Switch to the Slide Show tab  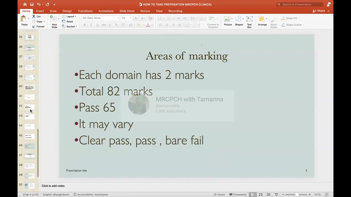point(127,11)
